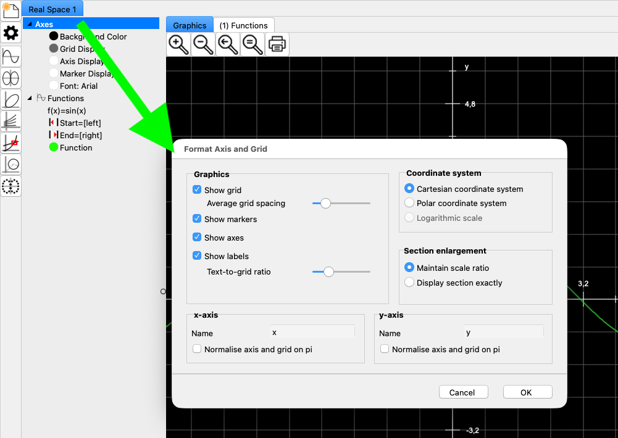Select the dotted circle tool icon
618x438 pixels.
tap(11, 186)
